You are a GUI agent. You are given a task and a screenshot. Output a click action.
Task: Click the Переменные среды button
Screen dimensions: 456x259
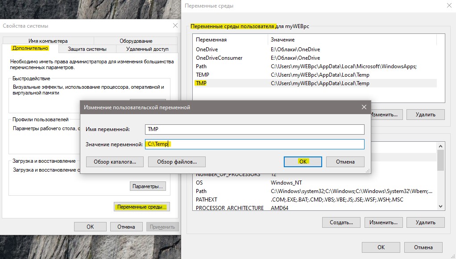click(141, 207)
